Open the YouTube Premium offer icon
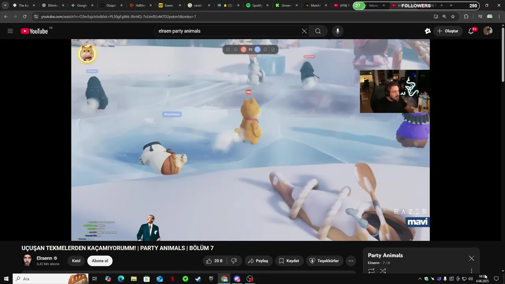Image resolution: width=505 pixels, height=284 pixels. click(427, 31)
